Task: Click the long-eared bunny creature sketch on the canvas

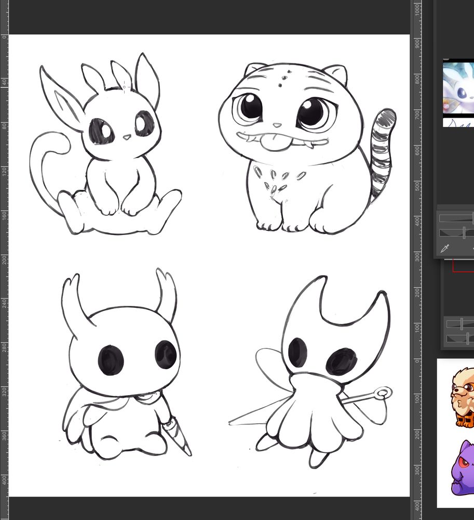Action: (105, 144)
